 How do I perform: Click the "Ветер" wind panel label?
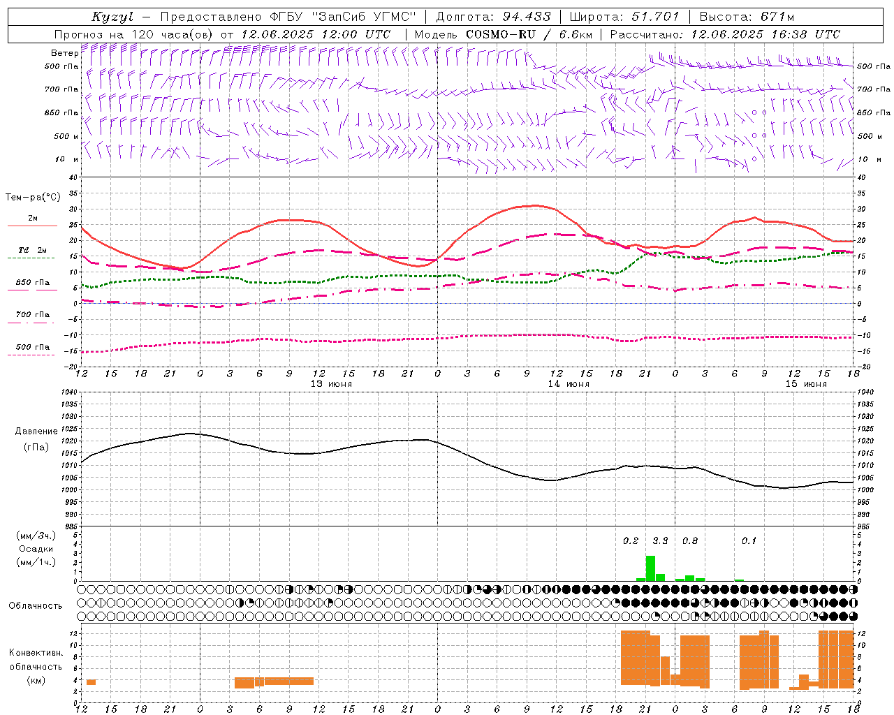(64, 53)
